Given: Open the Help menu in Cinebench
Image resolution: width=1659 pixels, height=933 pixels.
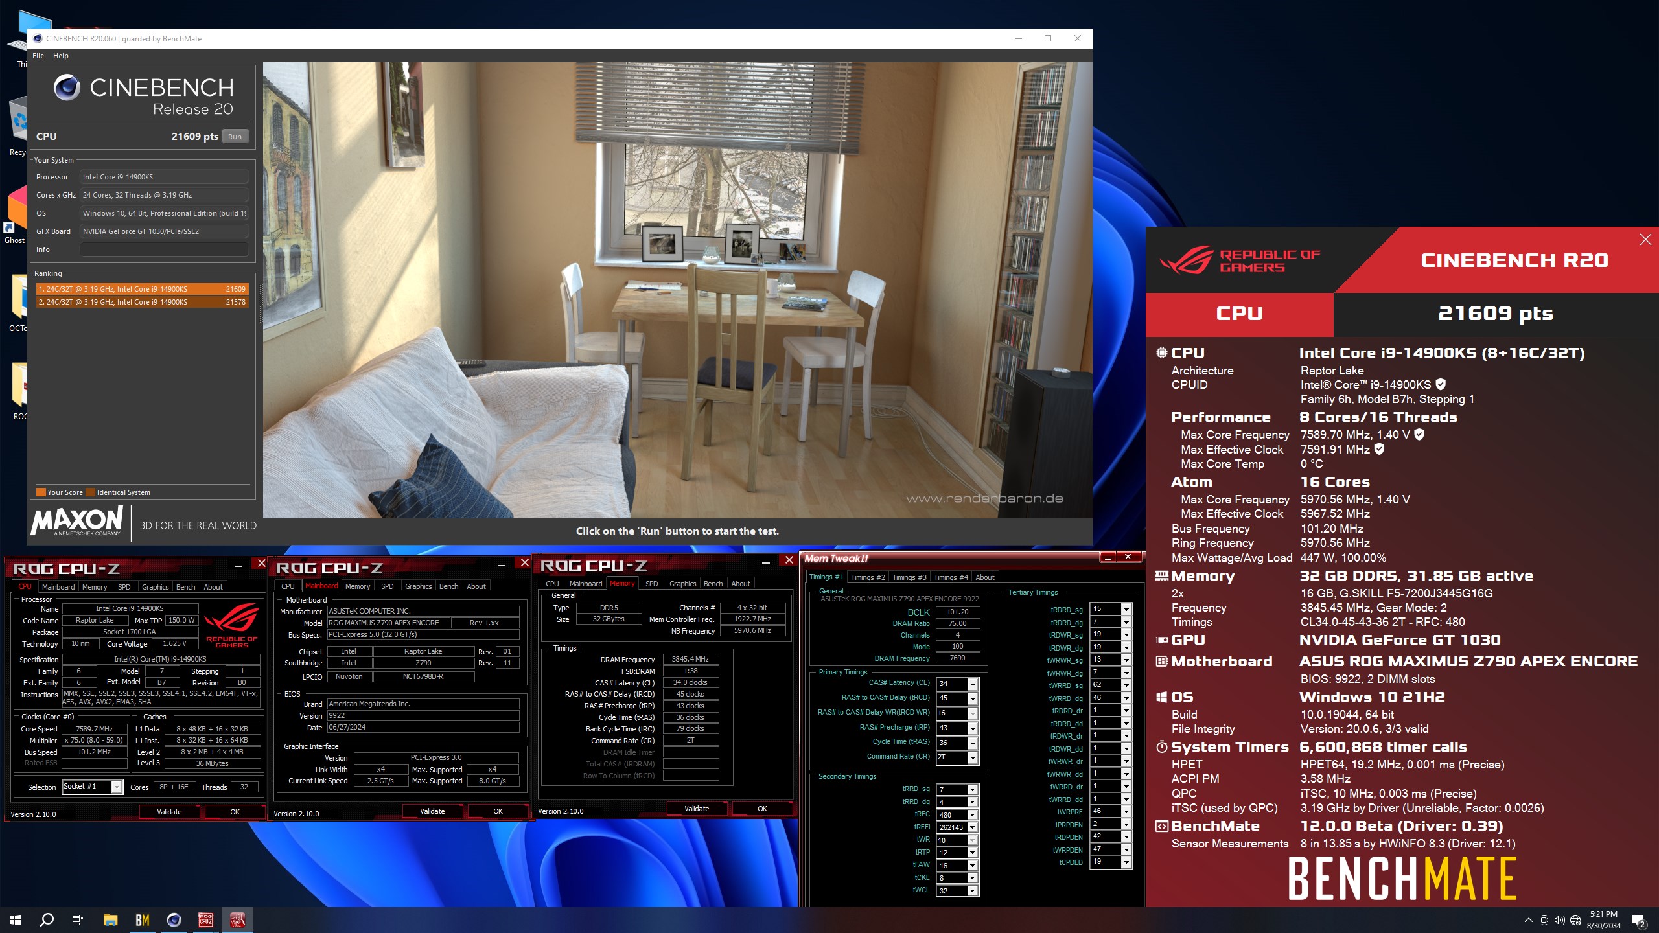Looking at the screenshot, I should (60, 56).
